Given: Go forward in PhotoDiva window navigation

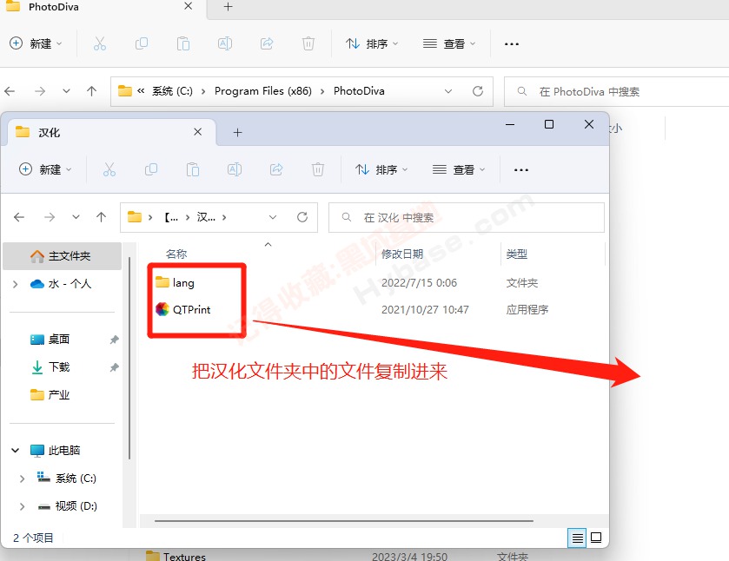Looking at the screenshot, I should [x=40, y=91].
